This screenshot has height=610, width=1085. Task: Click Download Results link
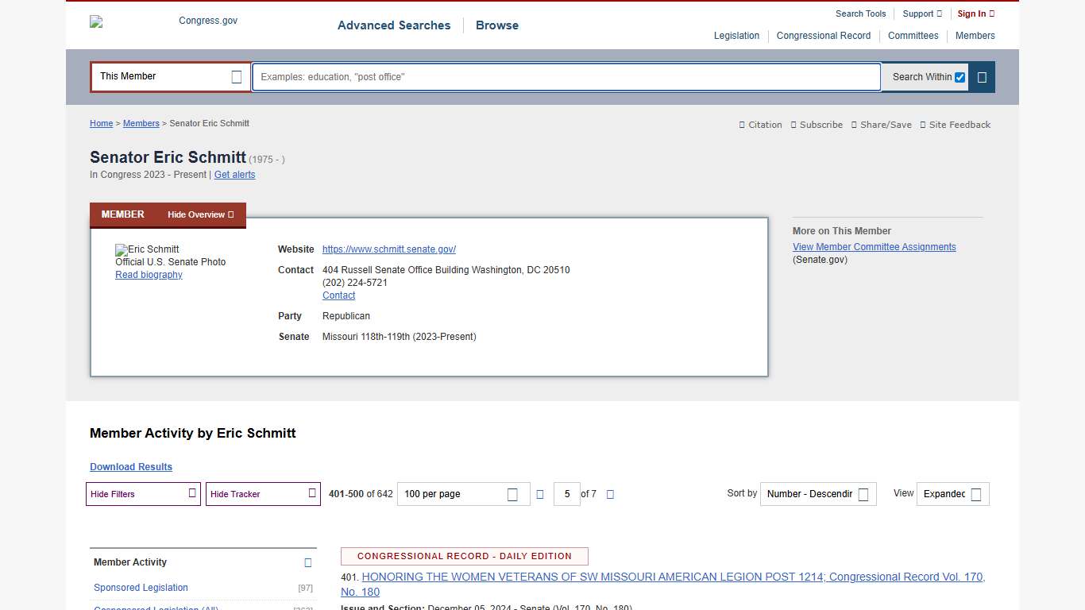(131, 467)
